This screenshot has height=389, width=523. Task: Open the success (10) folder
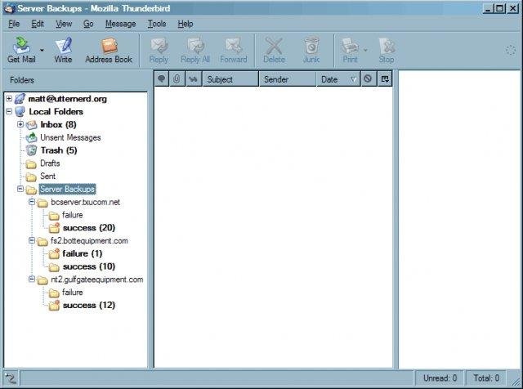(89, 266)
